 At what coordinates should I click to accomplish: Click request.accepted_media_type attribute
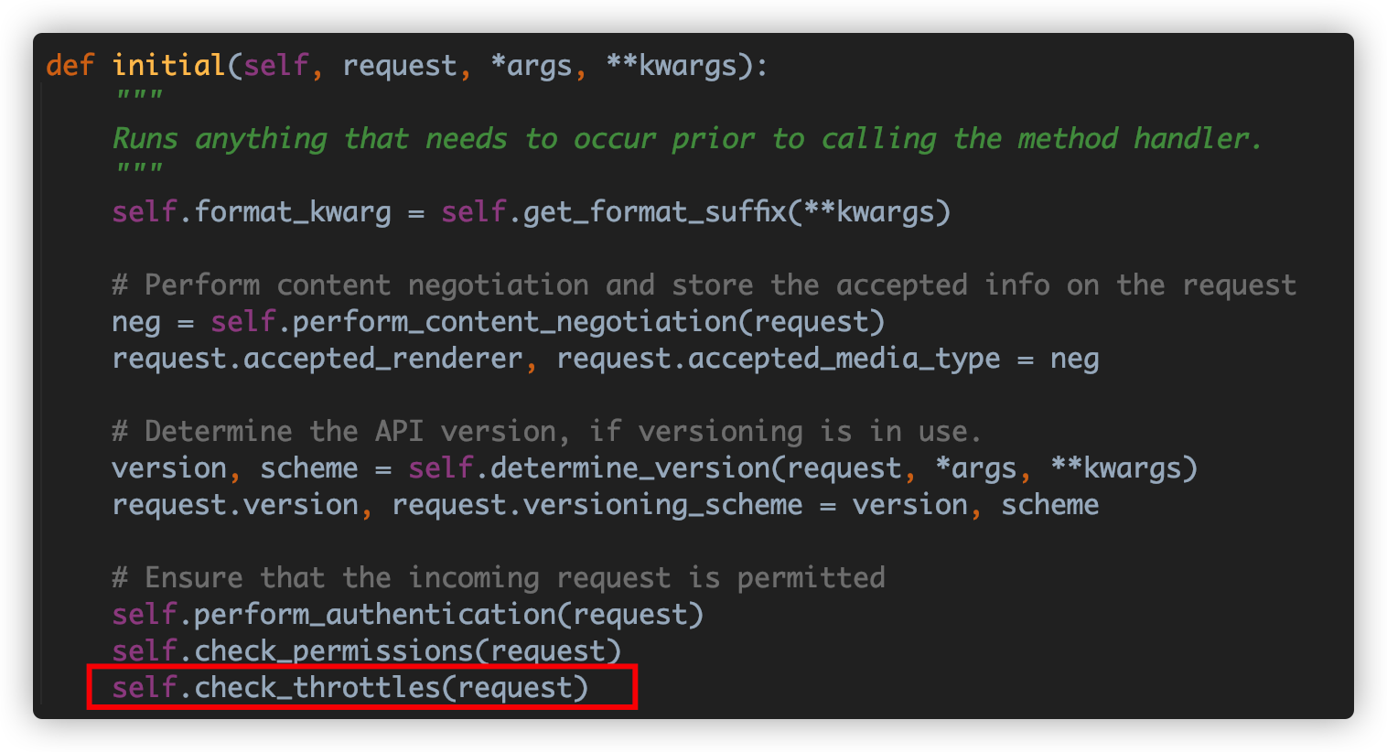point(779,359)
